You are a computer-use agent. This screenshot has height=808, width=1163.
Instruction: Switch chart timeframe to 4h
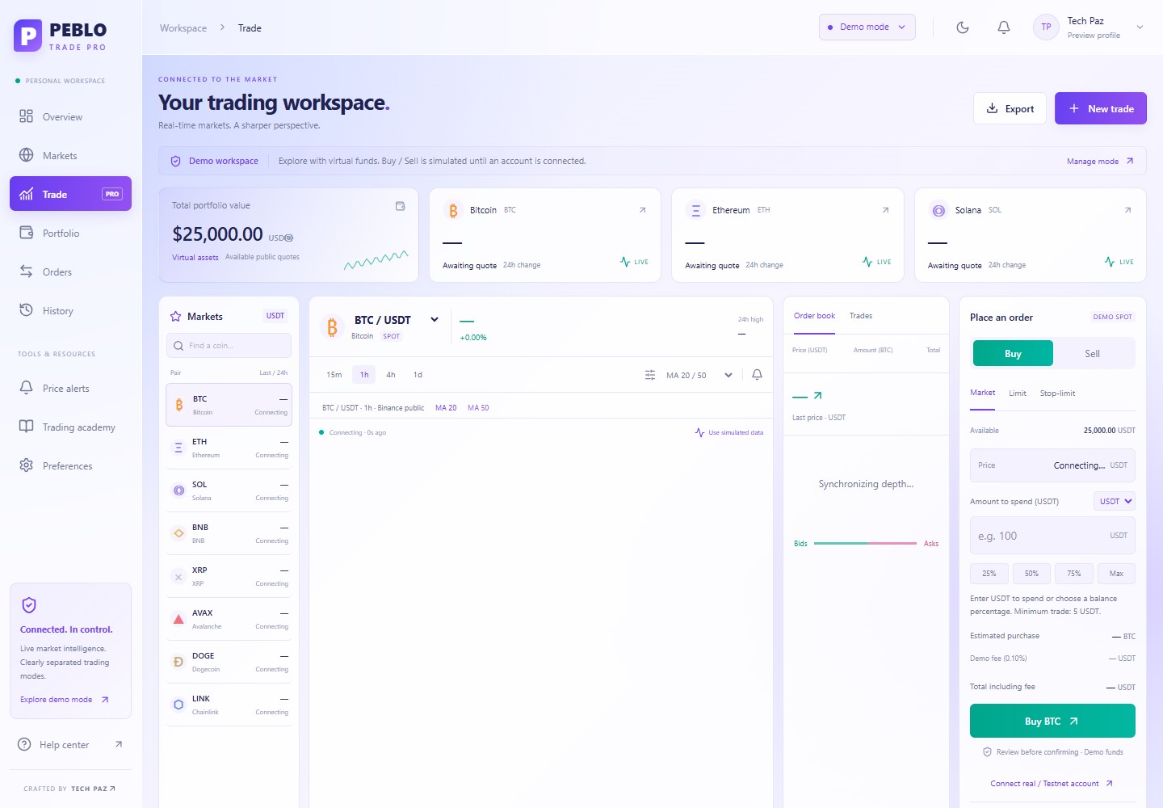(x=391, y=375)
